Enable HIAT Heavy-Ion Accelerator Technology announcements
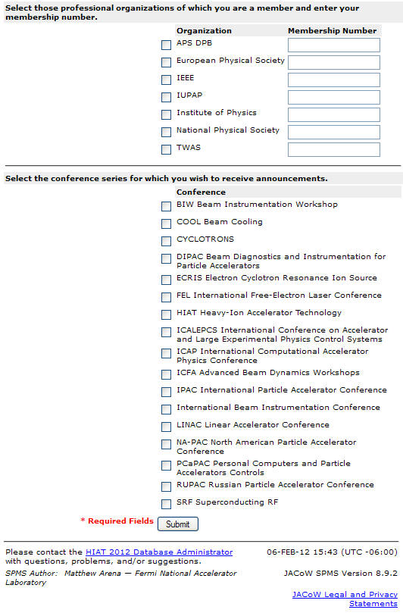The height and width of the screenshot is (613, 403). click(x=166, y=314)
